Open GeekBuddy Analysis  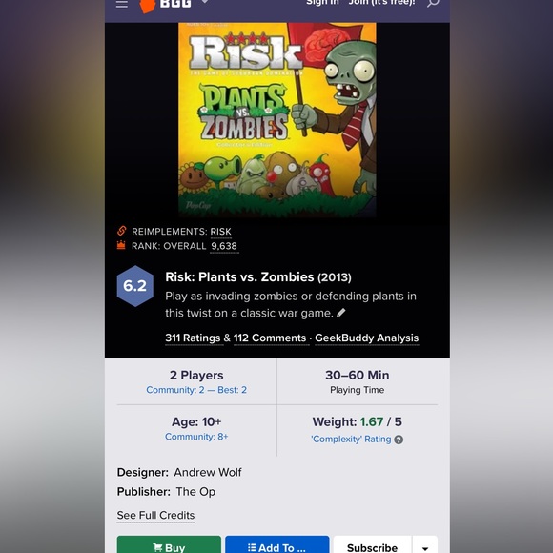(x=367, y=338)
